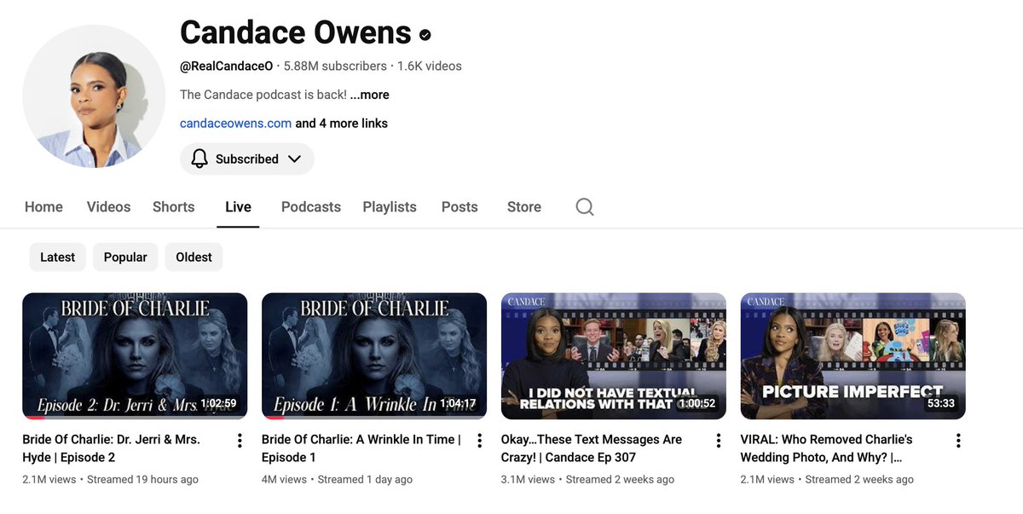Open 'Okay…These Text Messages Are Crazy!' title
Viewport: 1023px width, 514px height.
[592, 448]
